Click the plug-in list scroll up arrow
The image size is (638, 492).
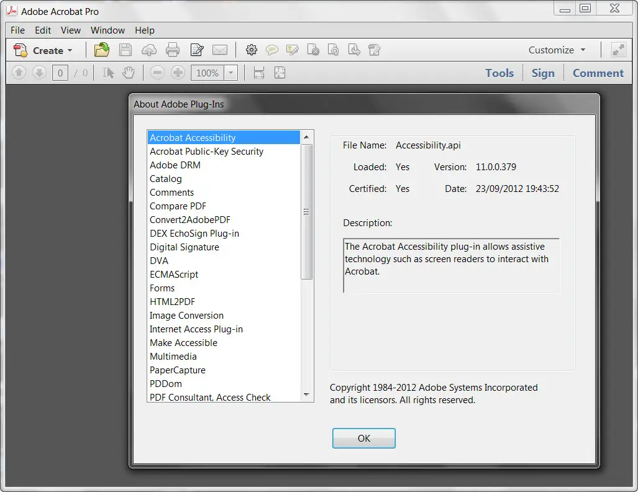(306, 137)
